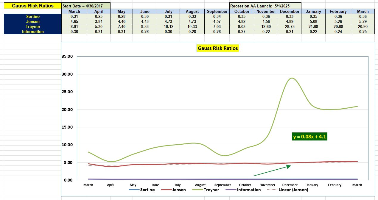Click the "Start Date = 4/30/2017" cell
Image resolution: width=378 pixels, height=200 pixels.
[x=86, y=6]
